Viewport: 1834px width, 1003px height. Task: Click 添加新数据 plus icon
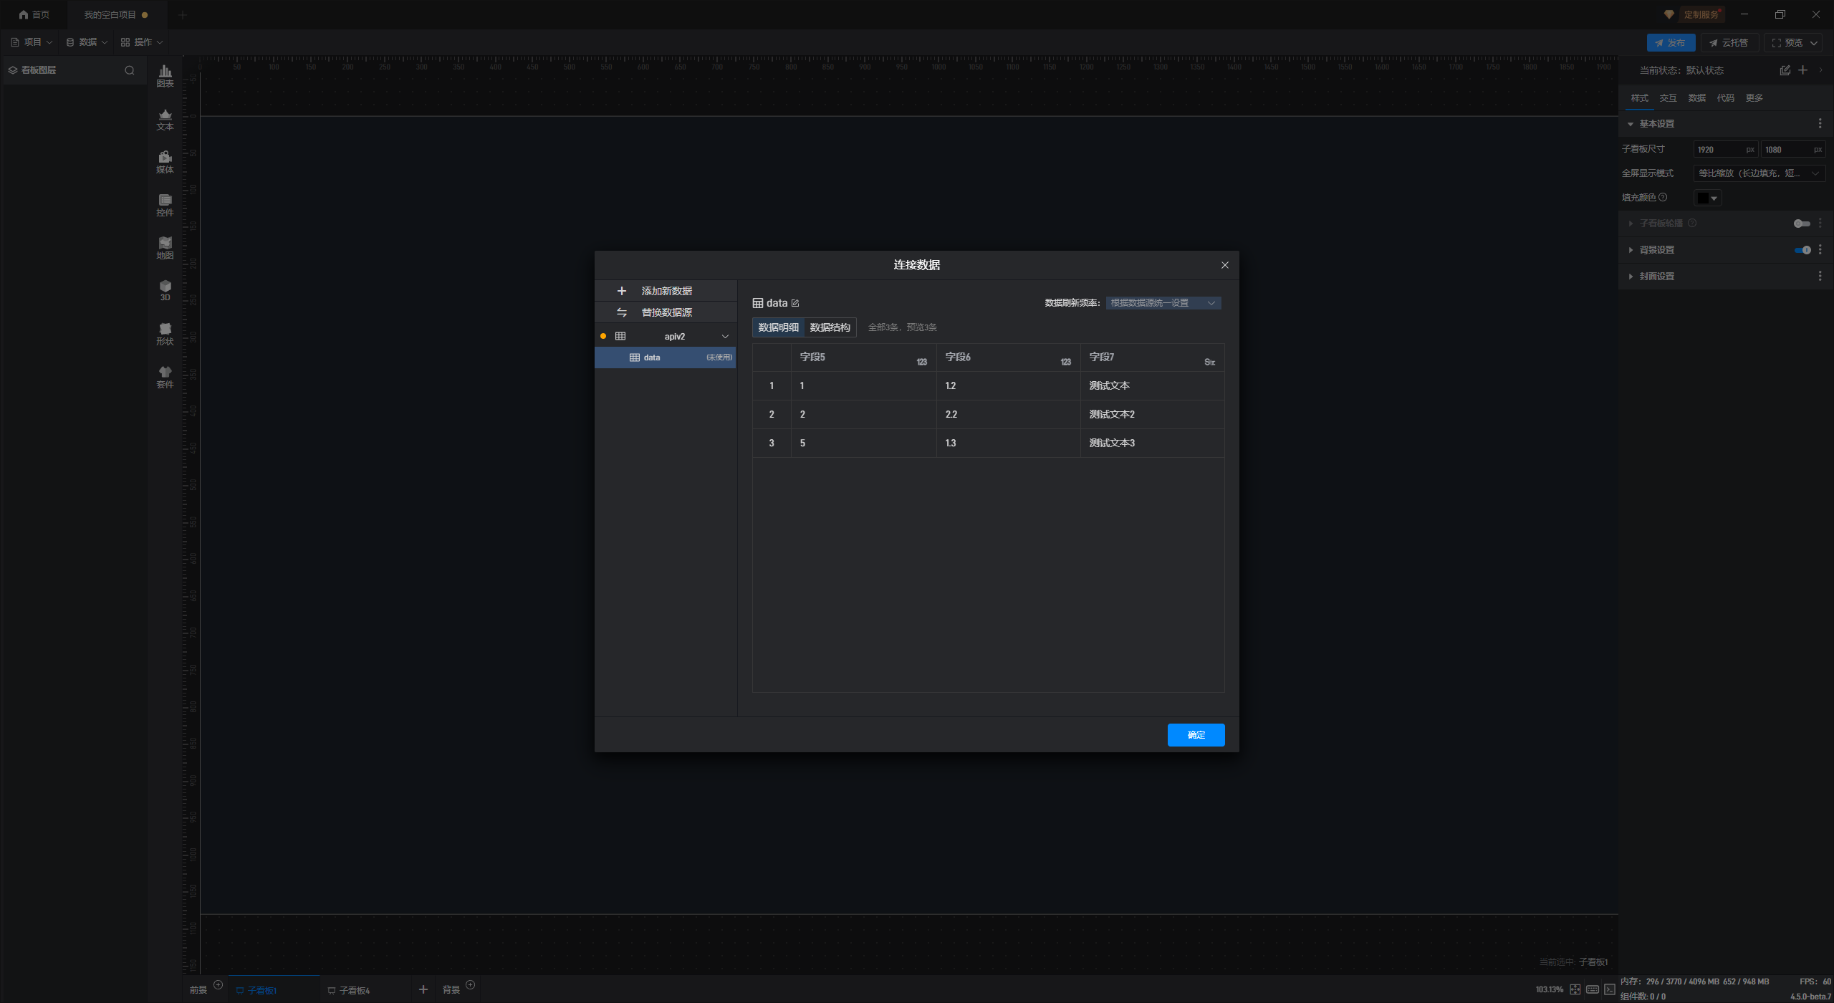click(x=622, y=291)
